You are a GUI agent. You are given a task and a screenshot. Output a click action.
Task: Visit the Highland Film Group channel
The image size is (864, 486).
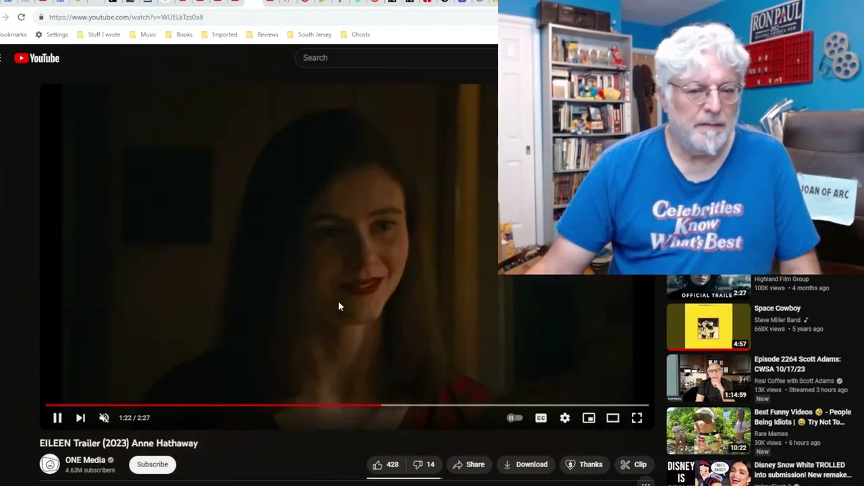coord(781,279)
